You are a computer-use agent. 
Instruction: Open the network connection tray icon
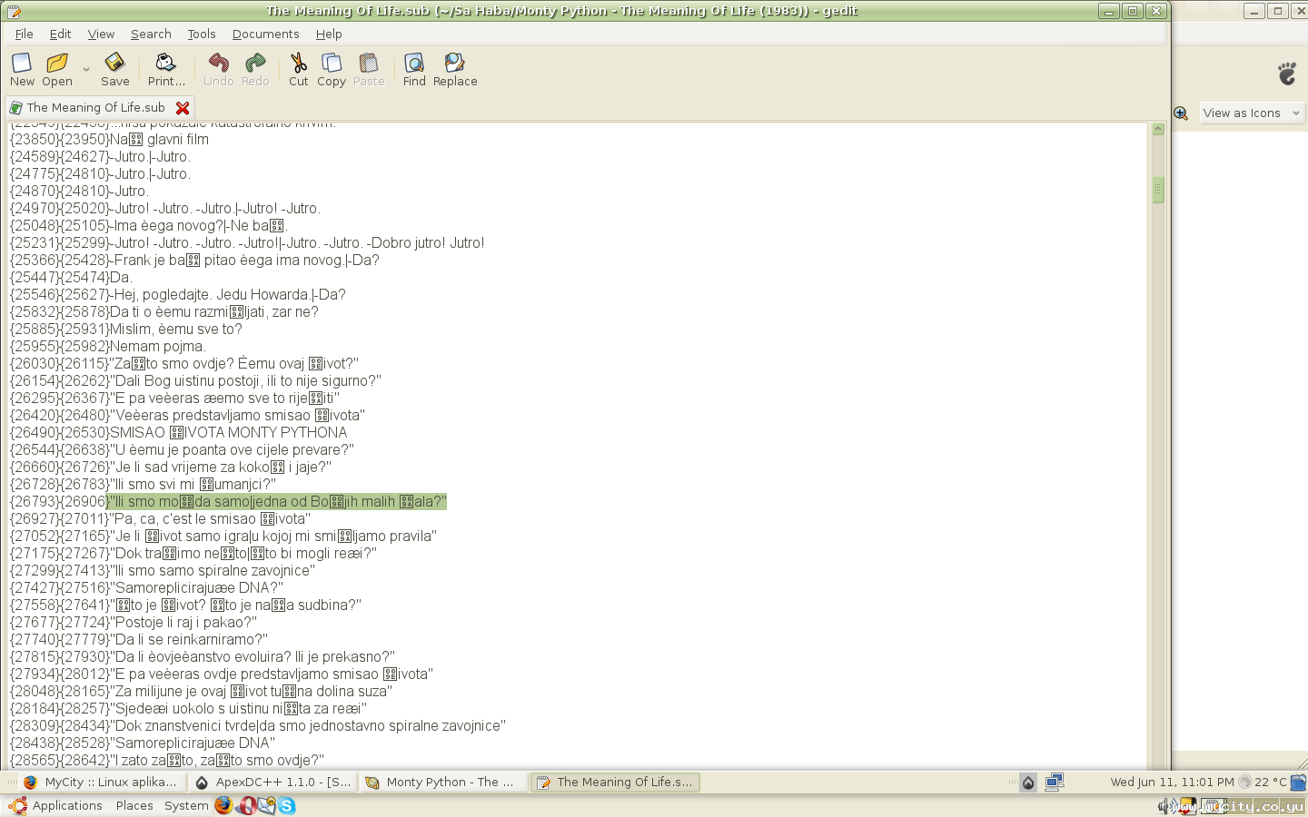[x=1055, y=782]
